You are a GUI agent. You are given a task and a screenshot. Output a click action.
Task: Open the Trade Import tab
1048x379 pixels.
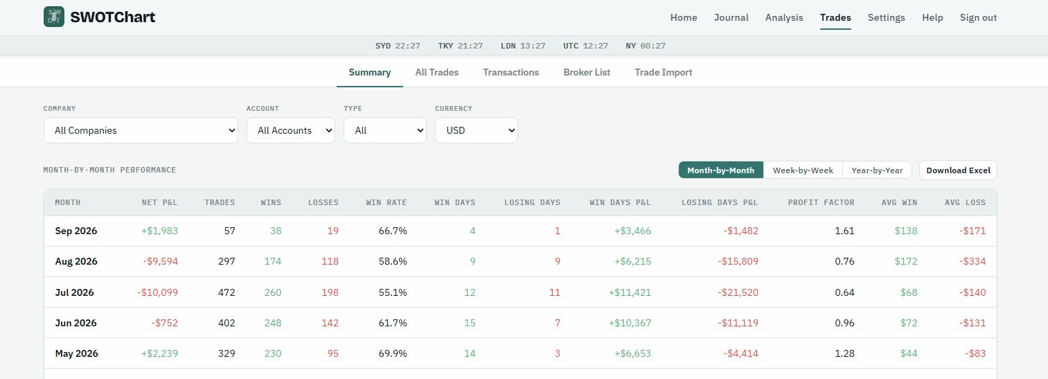click(x=664, y=72)
